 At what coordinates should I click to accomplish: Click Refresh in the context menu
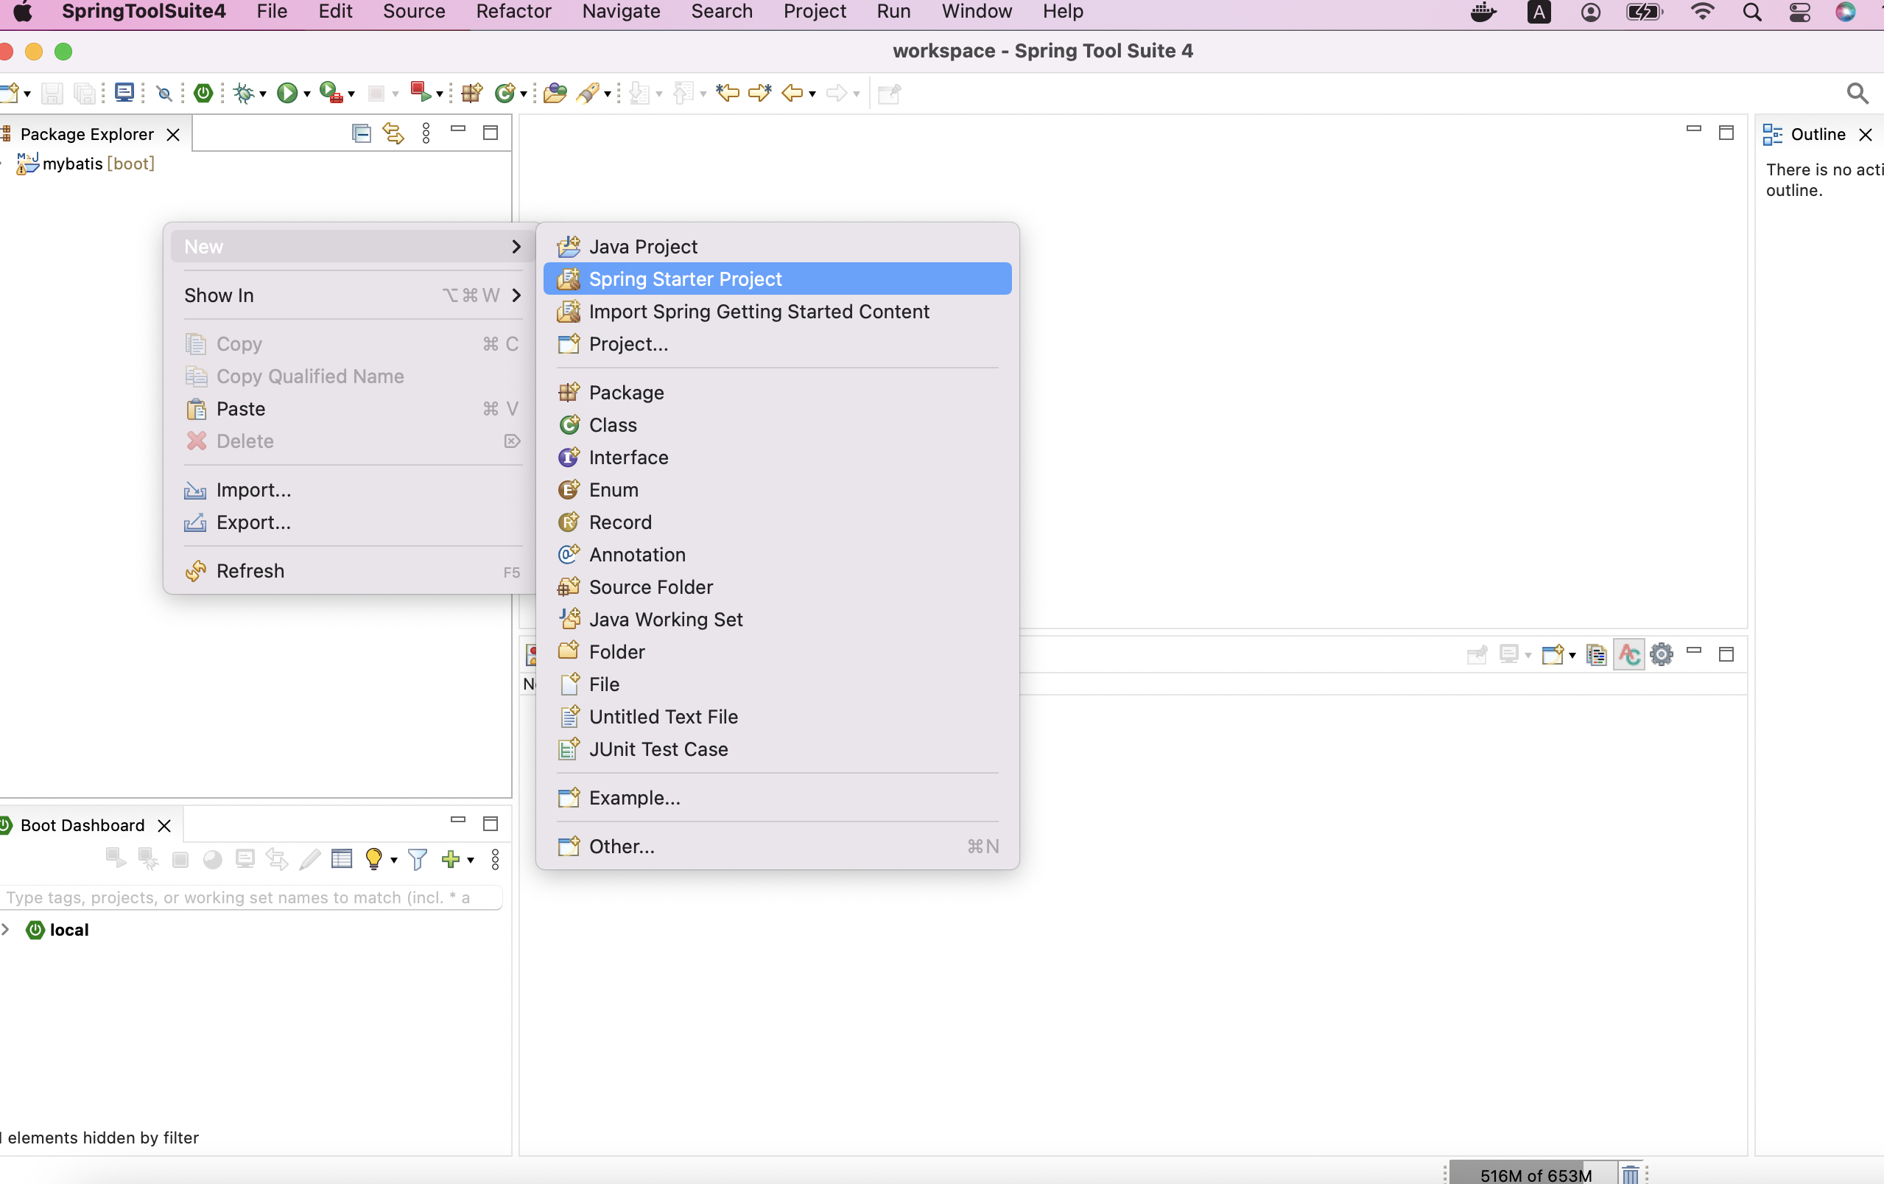[353, 570]
